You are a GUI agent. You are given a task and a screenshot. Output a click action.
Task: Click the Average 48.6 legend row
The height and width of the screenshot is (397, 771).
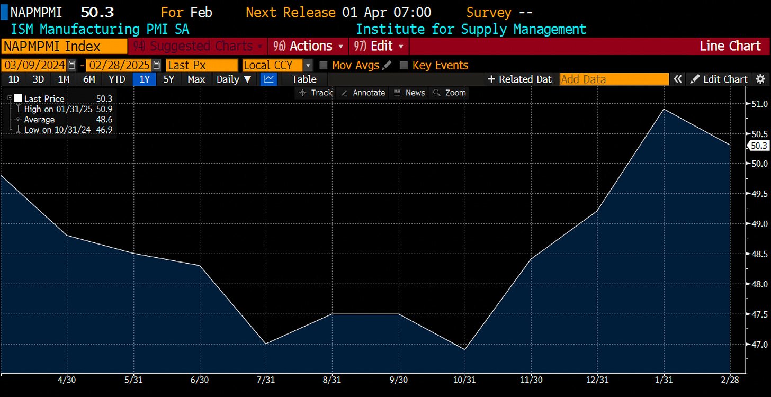coord(64,120)
